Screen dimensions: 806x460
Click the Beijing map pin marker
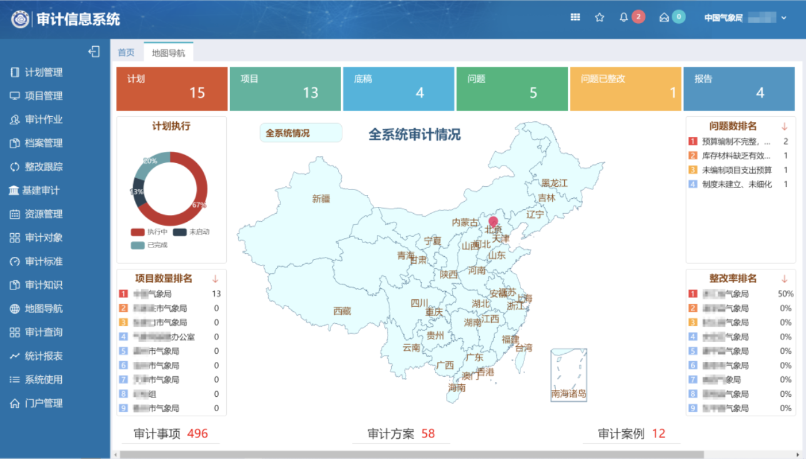pos(493,221)
